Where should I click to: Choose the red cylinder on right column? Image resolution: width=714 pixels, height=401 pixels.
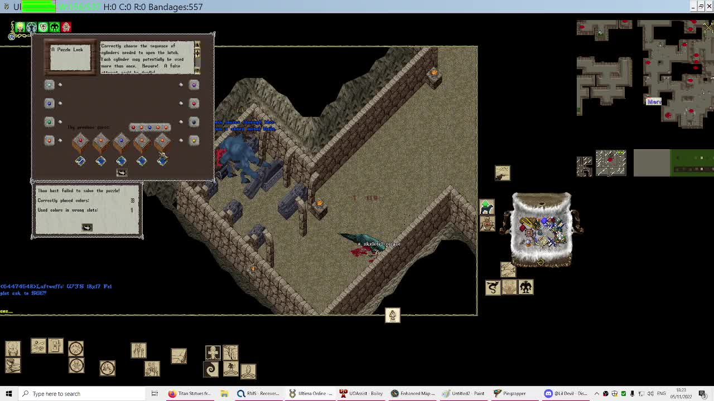point(194,103)
